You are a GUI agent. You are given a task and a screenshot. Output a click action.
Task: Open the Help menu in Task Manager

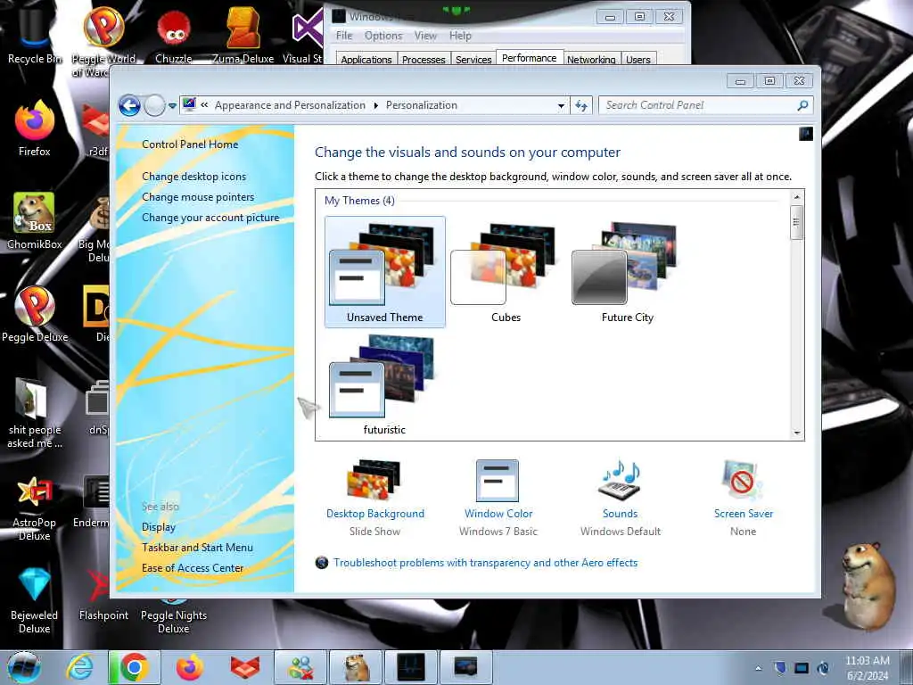(460, 36)
